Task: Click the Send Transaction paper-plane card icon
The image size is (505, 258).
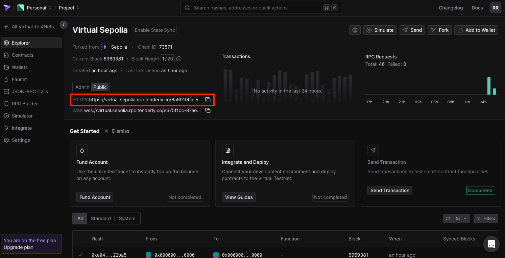Action: (373, 150)
